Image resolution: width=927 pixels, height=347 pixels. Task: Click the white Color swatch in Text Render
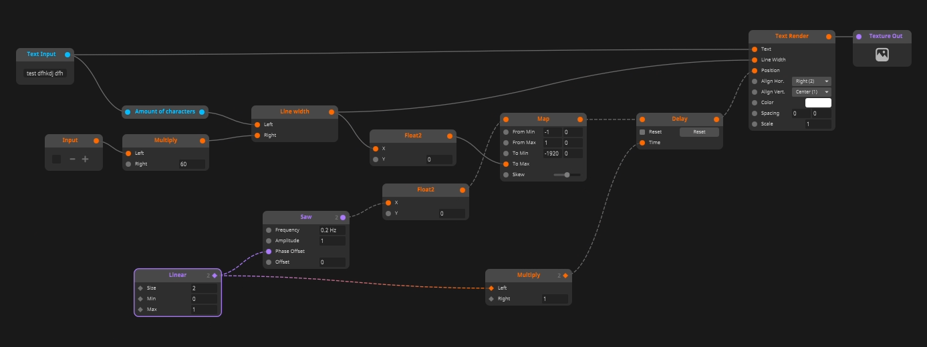(x=818, y=103)
